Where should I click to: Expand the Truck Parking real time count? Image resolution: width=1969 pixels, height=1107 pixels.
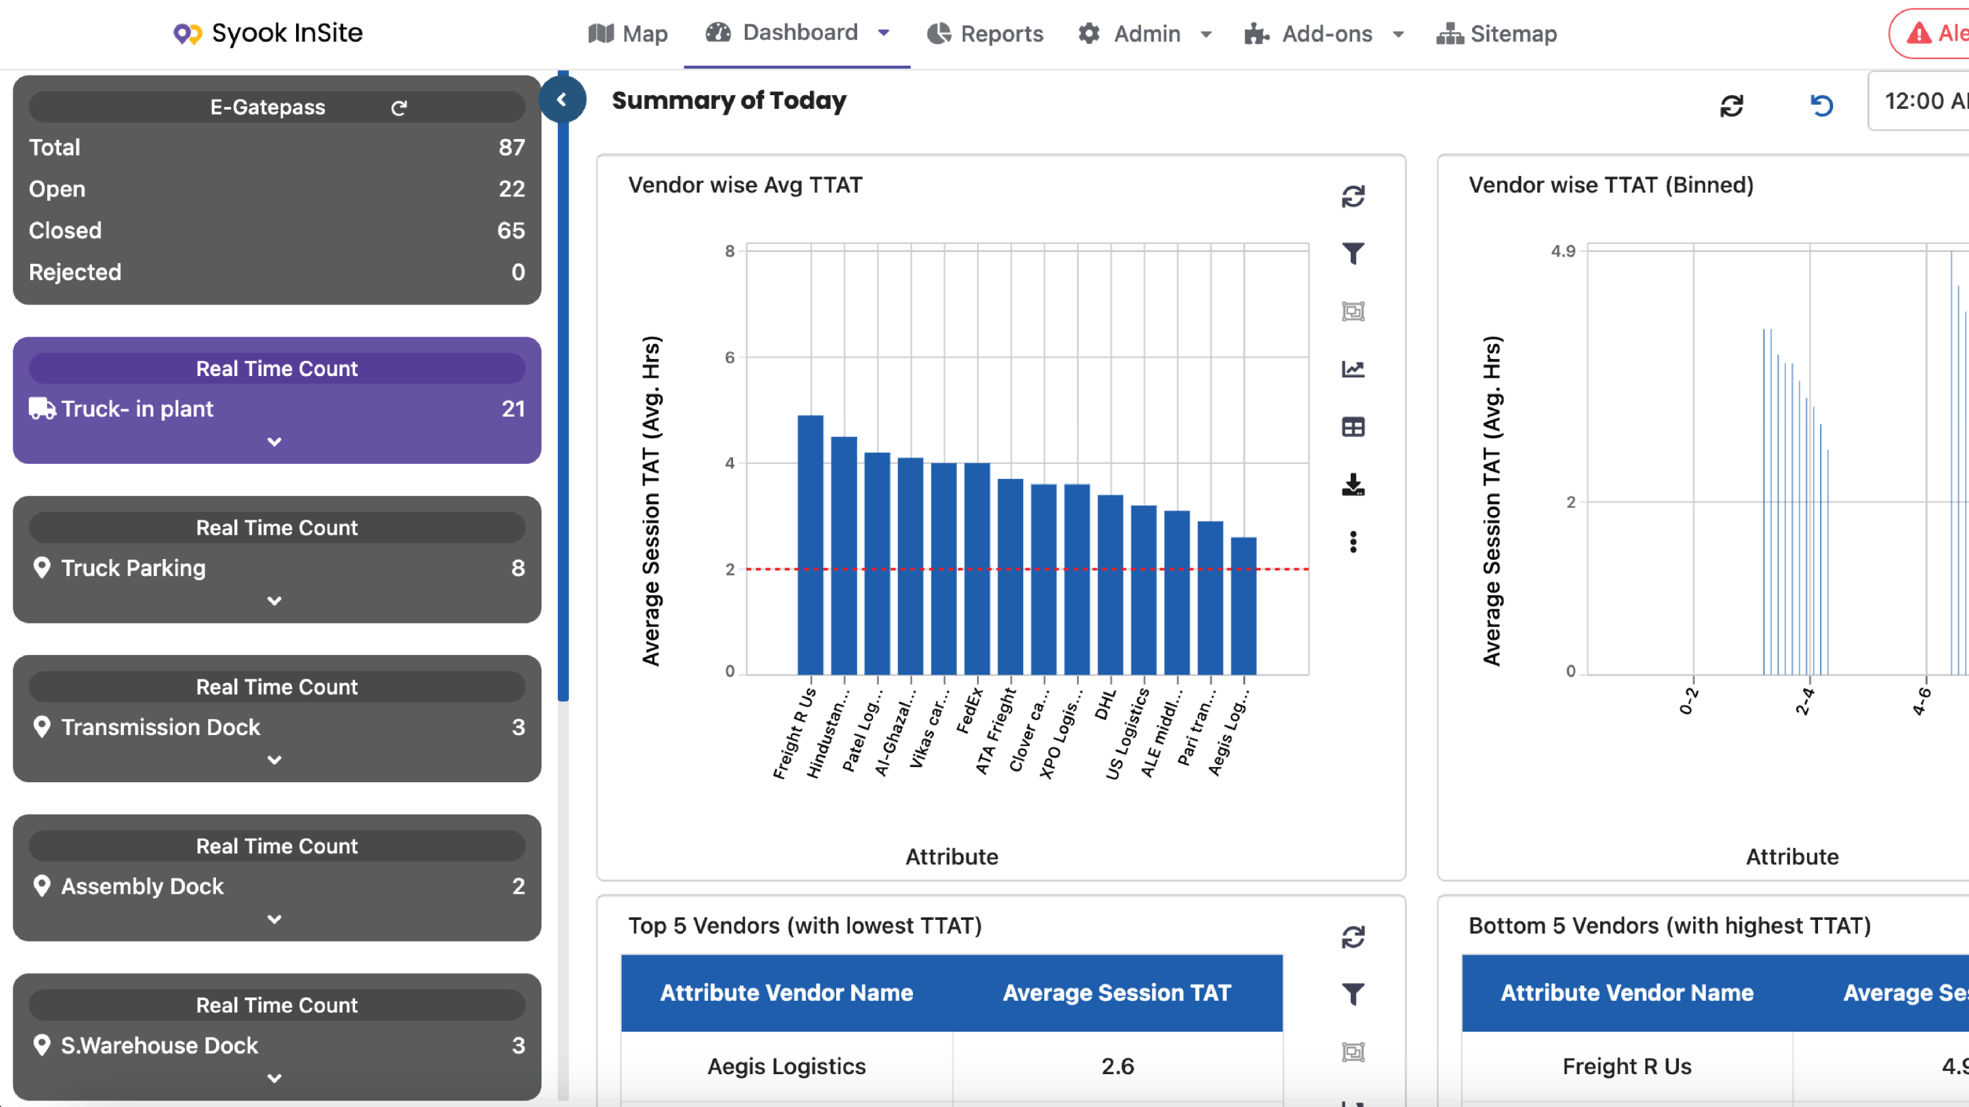pyautogui.click(x=277, y=602)
